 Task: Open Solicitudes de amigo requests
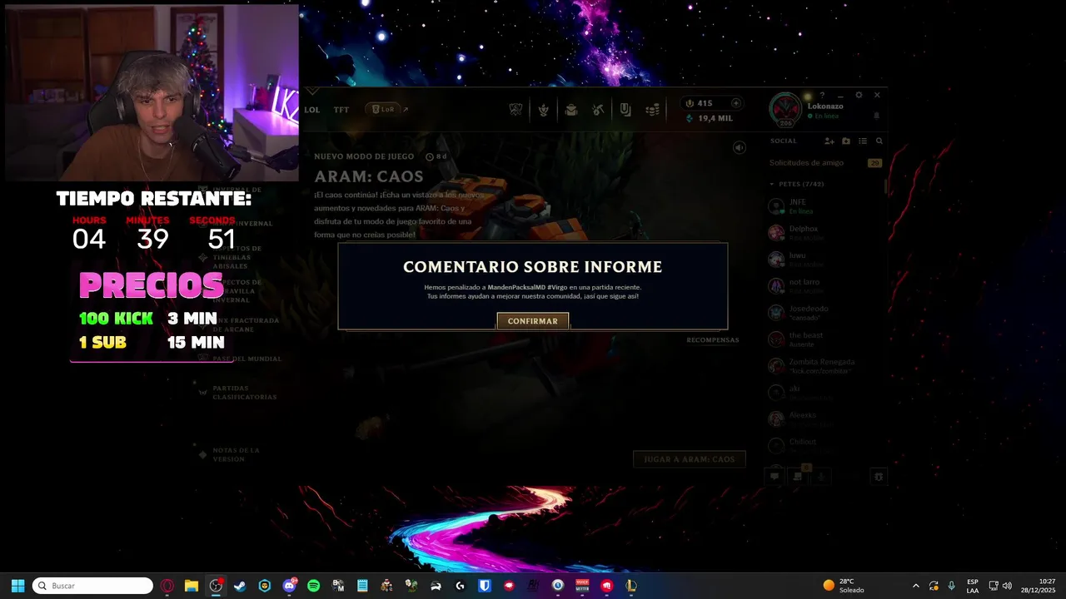tap(824, 163)
